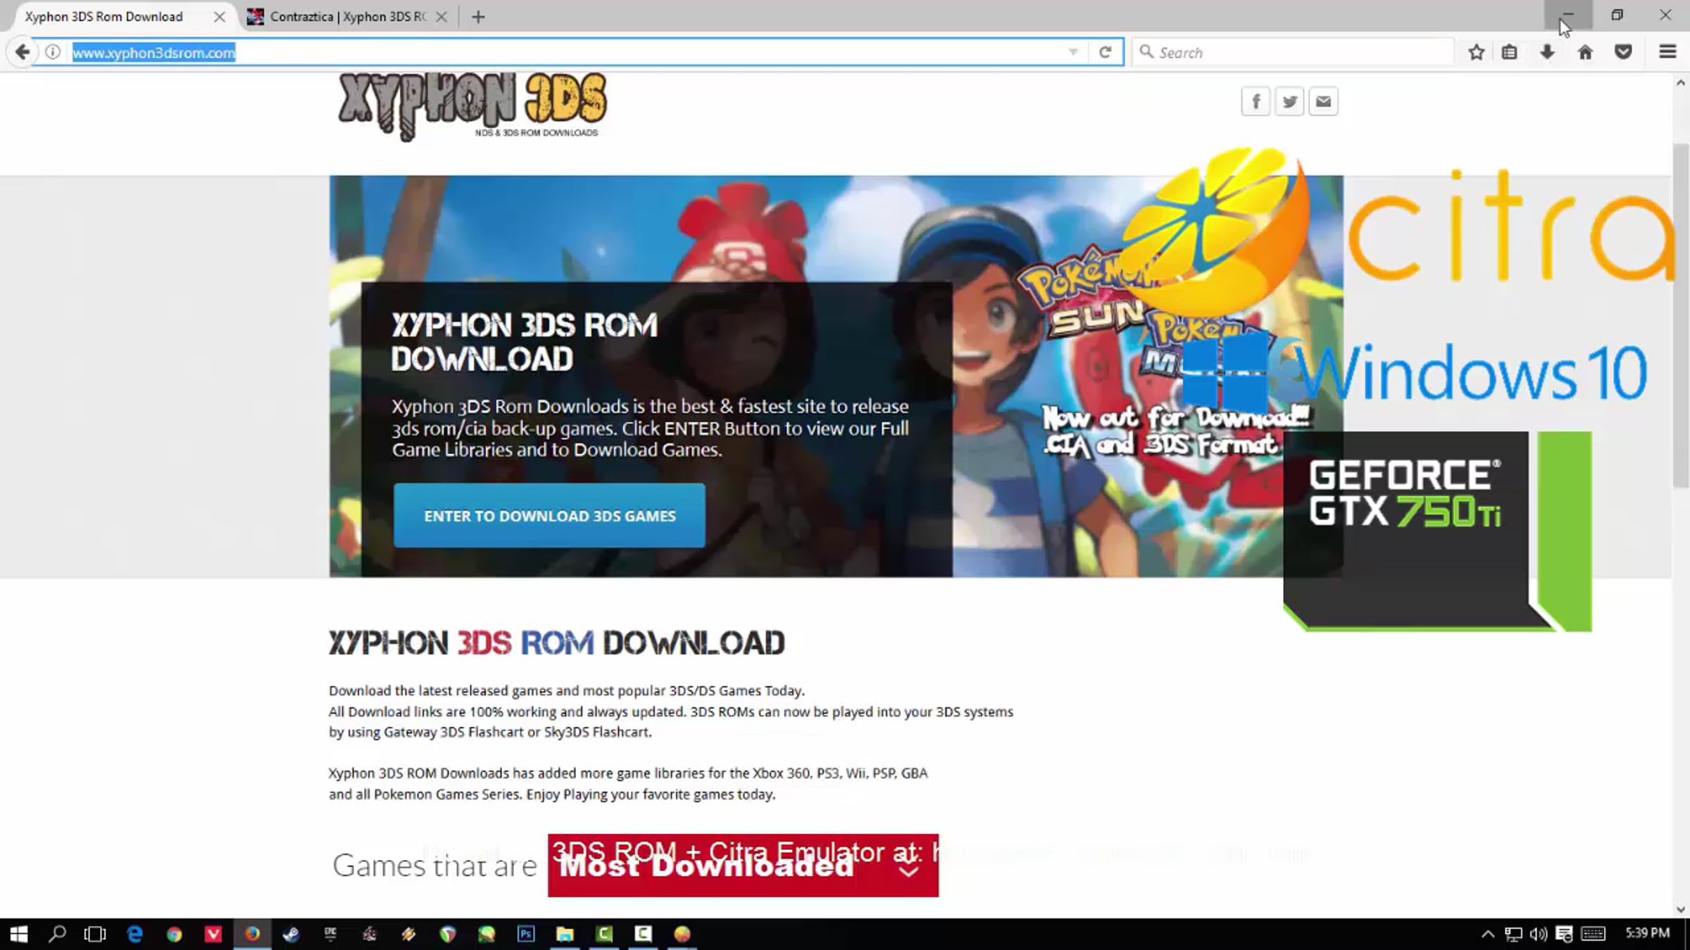Open the Downloads arrow panel
Screen dimensions: 1690x950
click(x=1547, y=52)
